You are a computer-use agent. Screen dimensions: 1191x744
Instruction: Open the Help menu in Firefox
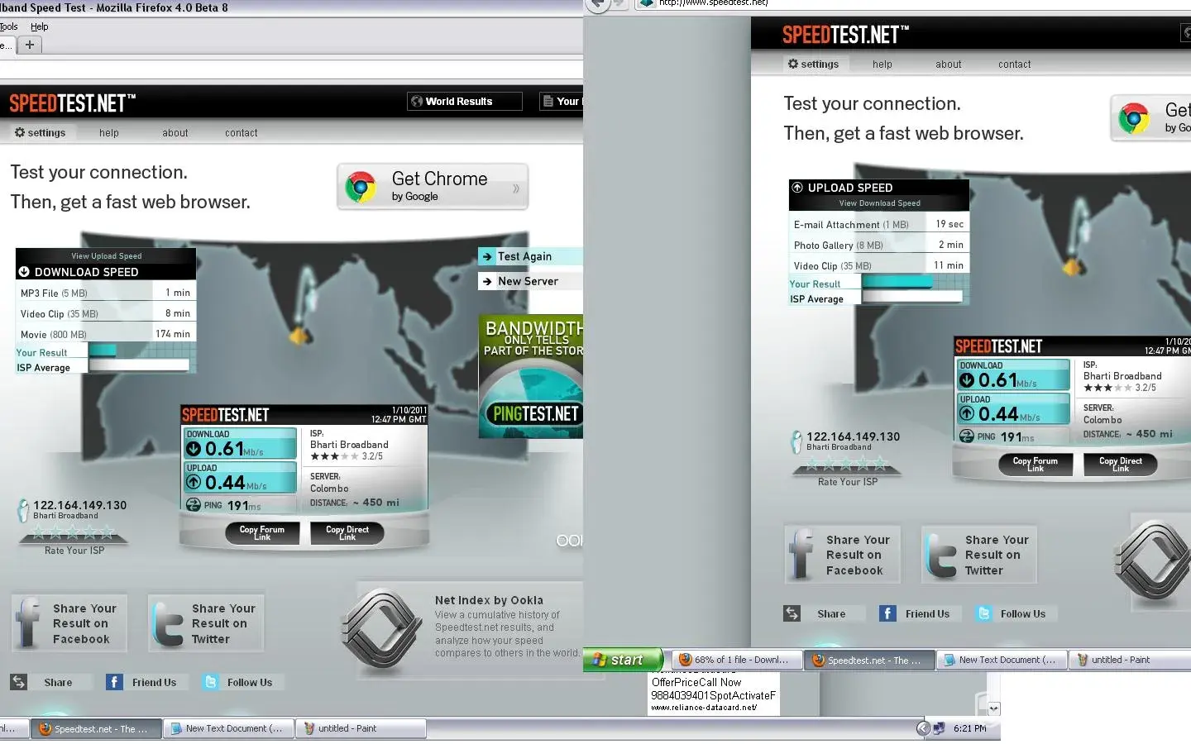[40, 26]
